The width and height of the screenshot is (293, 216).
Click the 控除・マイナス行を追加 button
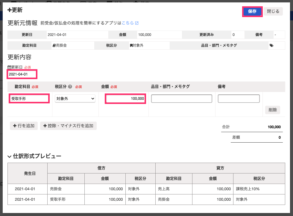(x=68, y=126)
